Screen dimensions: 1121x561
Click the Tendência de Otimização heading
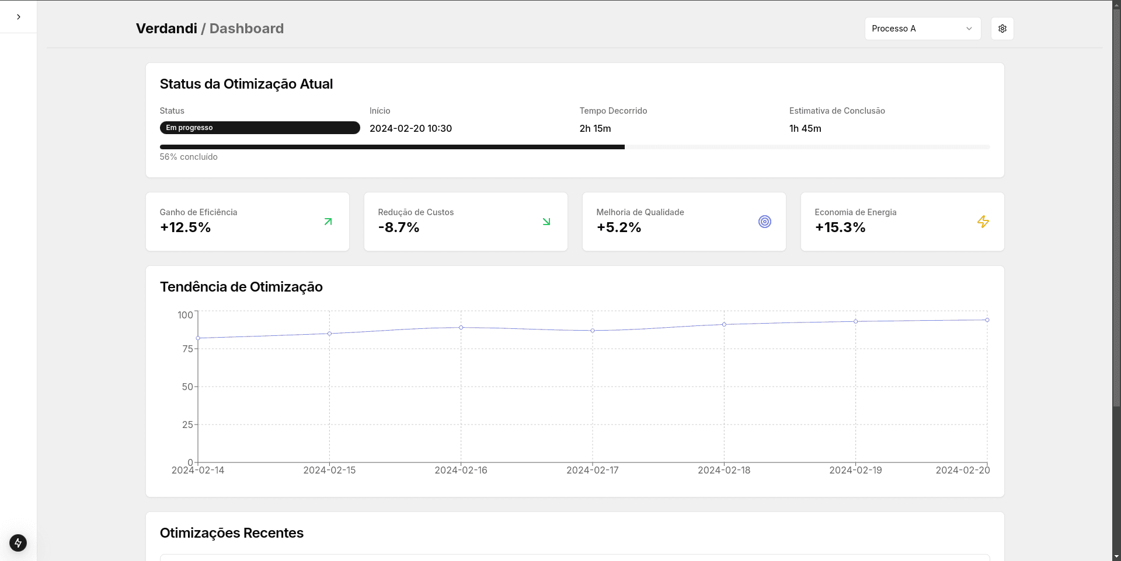click(241, 287)
